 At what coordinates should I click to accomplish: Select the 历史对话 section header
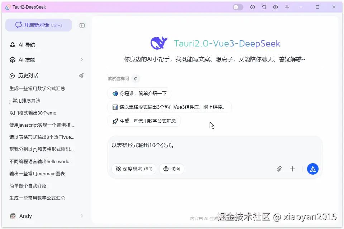click(x=28, y=75)
